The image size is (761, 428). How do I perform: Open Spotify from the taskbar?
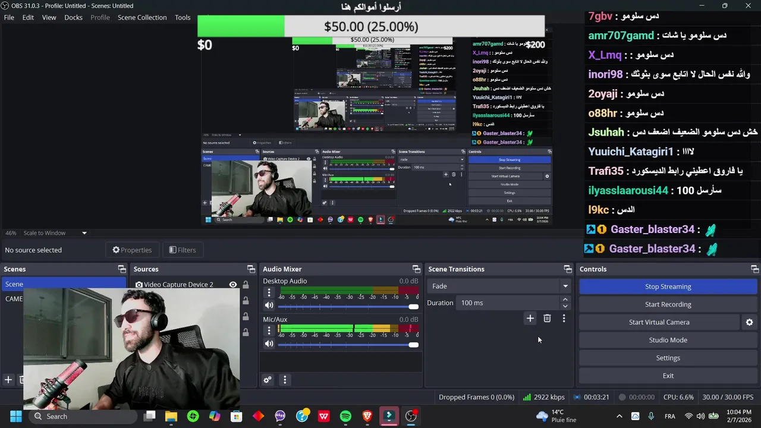345,416
